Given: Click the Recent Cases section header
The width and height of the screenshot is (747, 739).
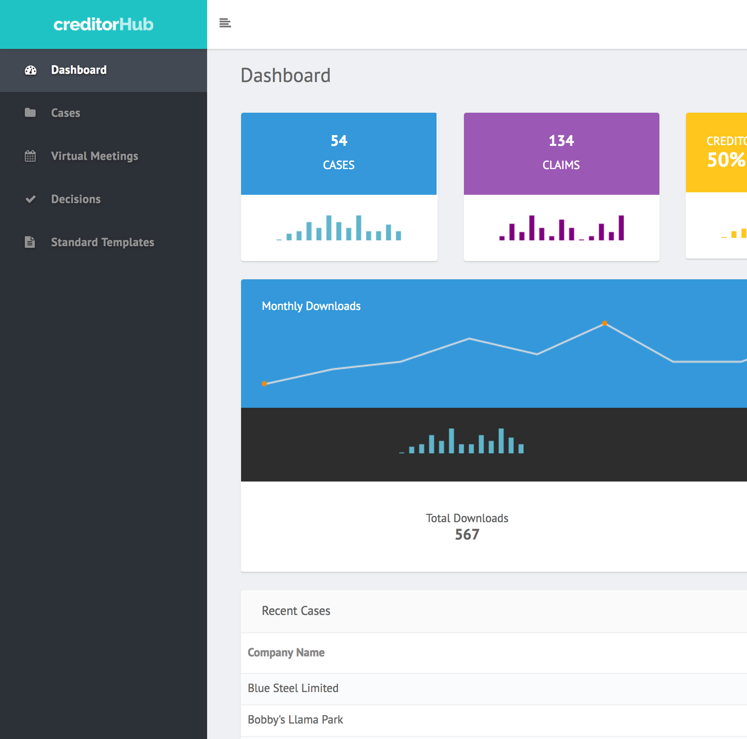Looking at the screenshot, I should click(296, 611).
